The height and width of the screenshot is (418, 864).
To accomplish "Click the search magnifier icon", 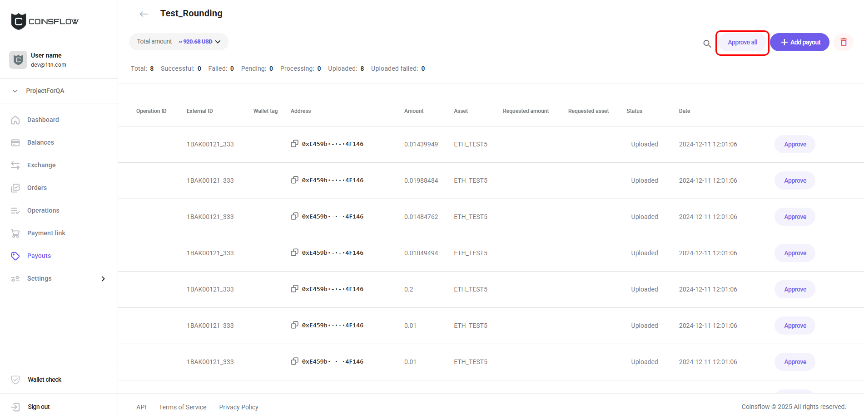I will point(707,44).
